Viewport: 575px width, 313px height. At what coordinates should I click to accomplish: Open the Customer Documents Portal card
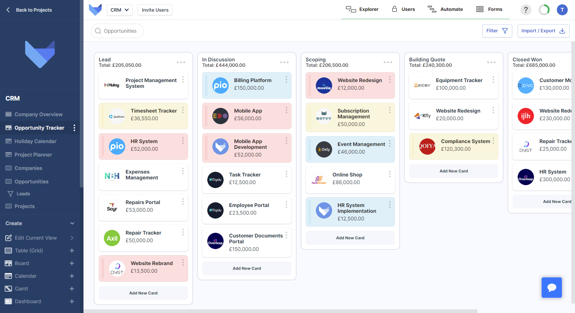pos(247,242)
